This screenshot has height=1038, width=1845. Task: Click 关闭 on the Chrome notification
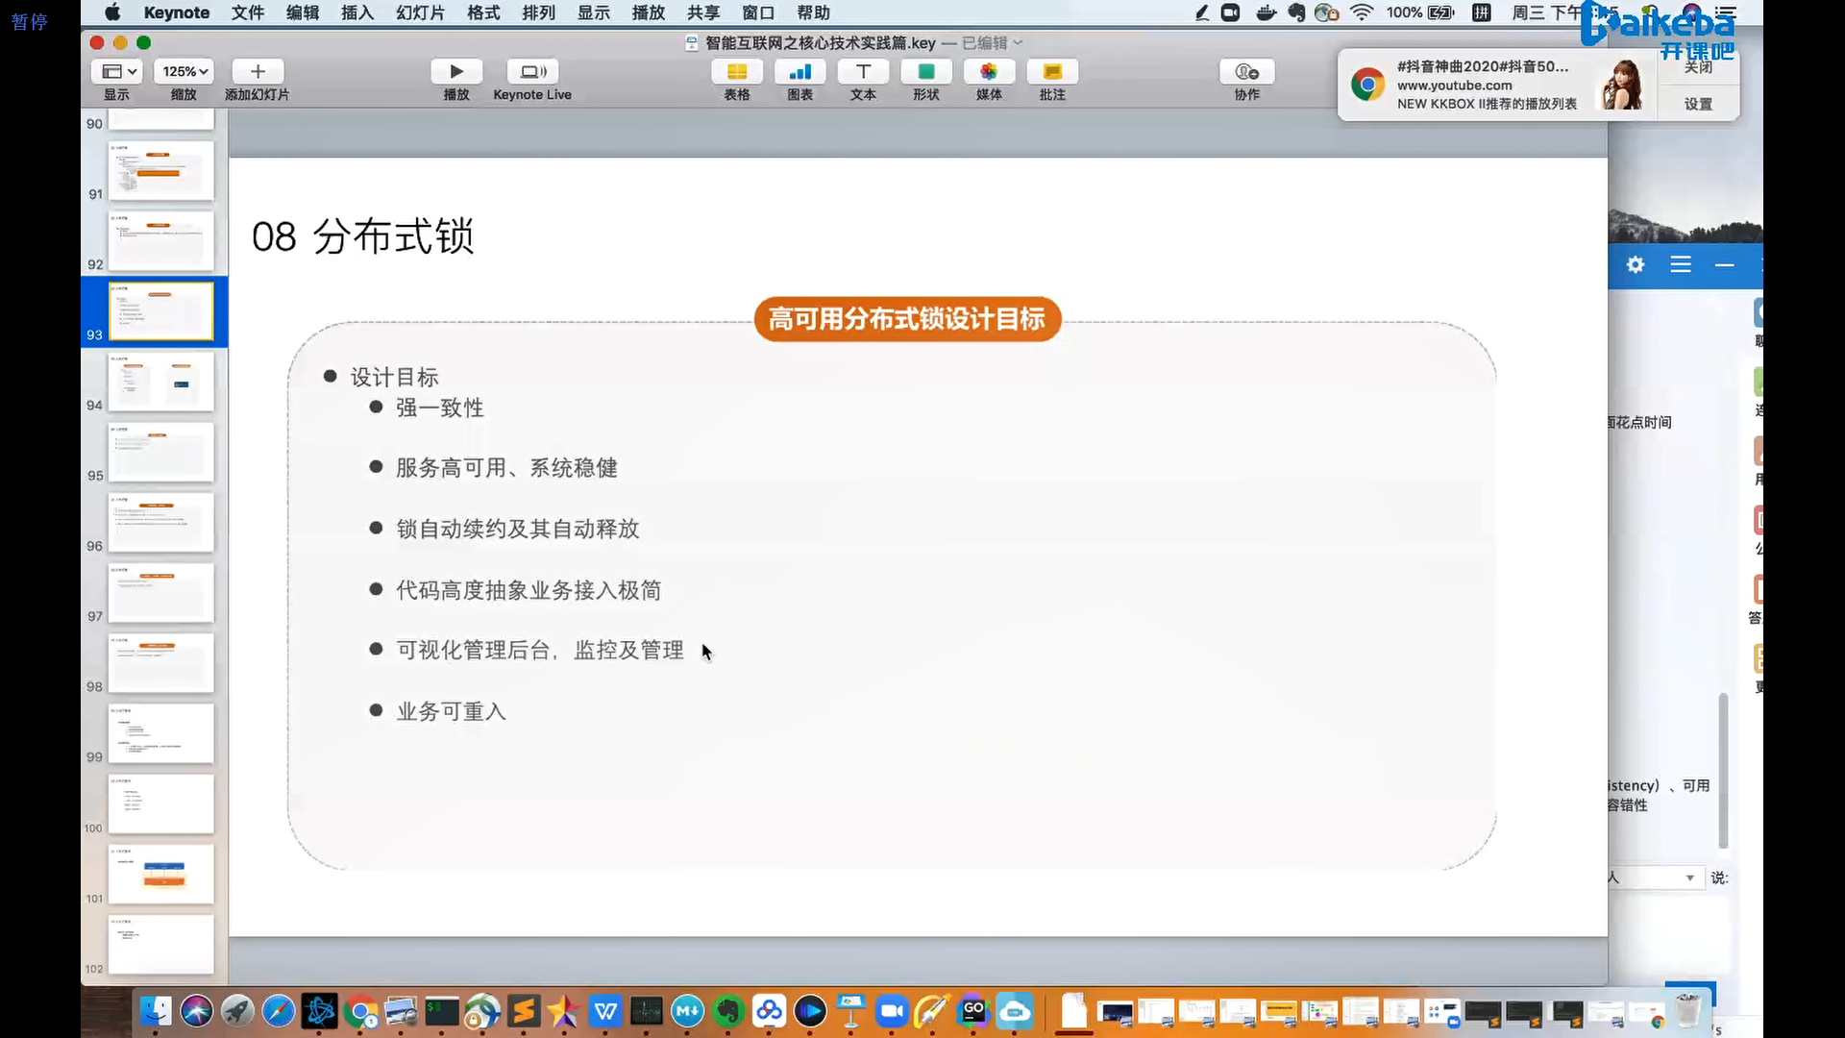pyautogui.click(x=1698, y=67)
